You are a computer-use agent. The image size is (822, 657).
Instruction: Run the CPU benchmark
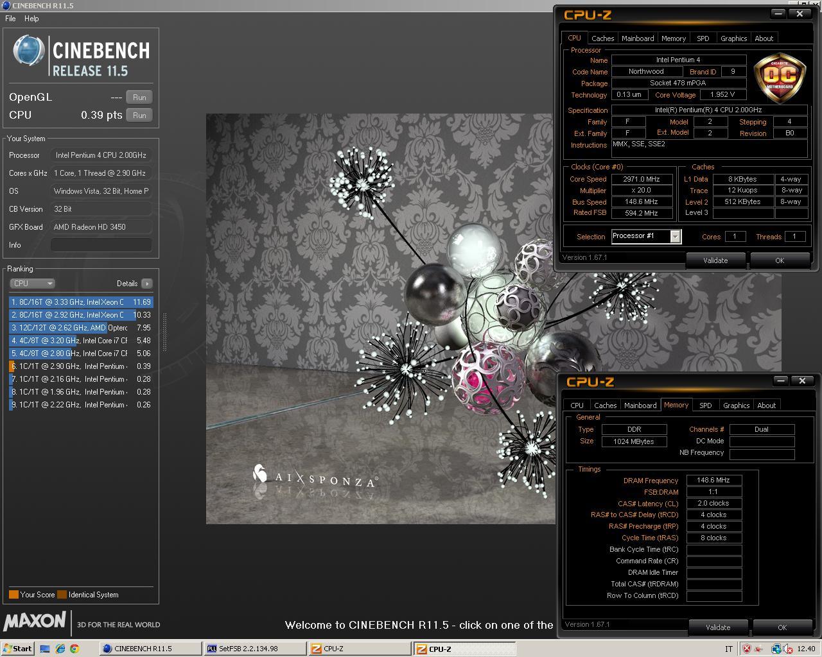pos(139,115)
